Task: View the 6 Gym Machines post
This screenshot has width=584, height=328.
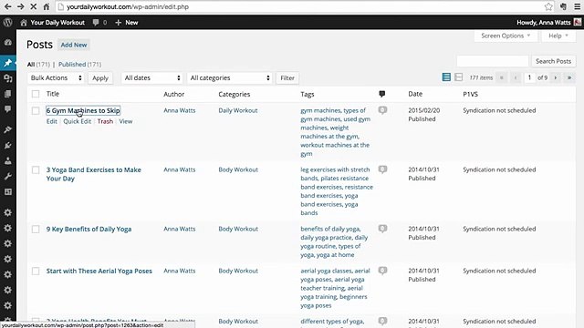Action: 126,121
